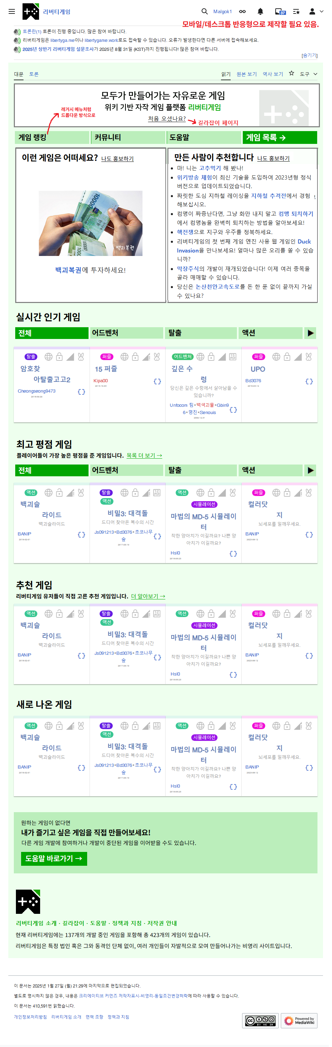Open the notifications bell
332x1047 pixels.
click(x=260, y=11)
